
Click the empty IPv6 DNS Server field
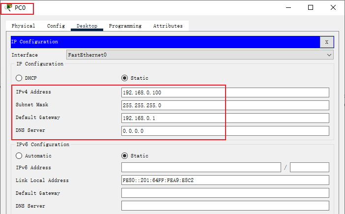(x=225, y=206)
